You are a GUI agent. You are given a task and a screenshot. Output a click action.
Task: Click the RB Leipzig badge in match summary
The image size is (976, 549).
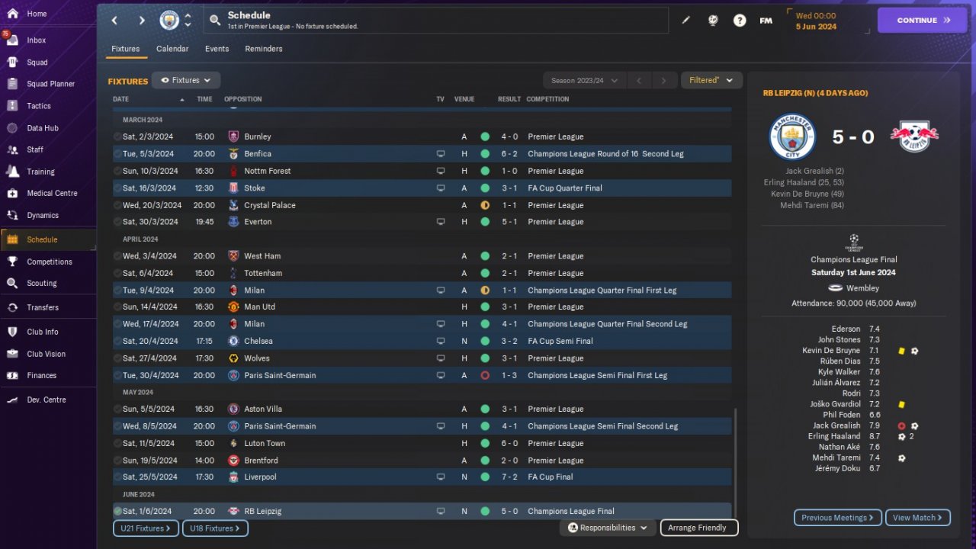click(914, 136)
